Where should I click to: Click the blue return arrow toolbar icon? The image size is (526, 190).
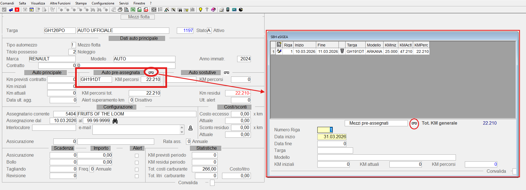tap(11, 10)
